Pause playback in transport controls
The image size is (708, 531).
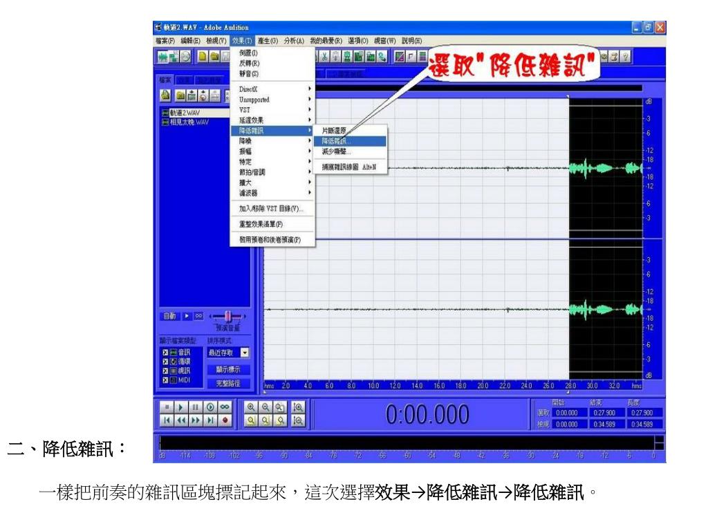[x=195, y=407]
